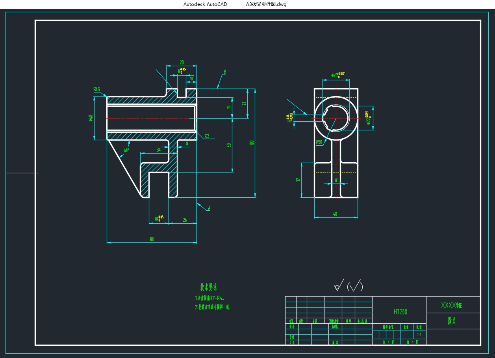Screen dimensions: 495x358
Task: Select the overall width dimension 80
Action: click(x=152, y=239)
